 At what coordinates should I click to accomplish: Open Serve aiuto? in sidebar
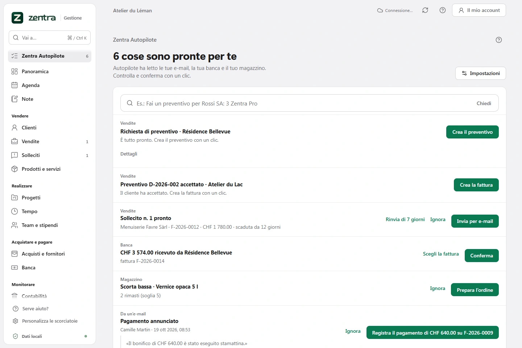(50, 309)
